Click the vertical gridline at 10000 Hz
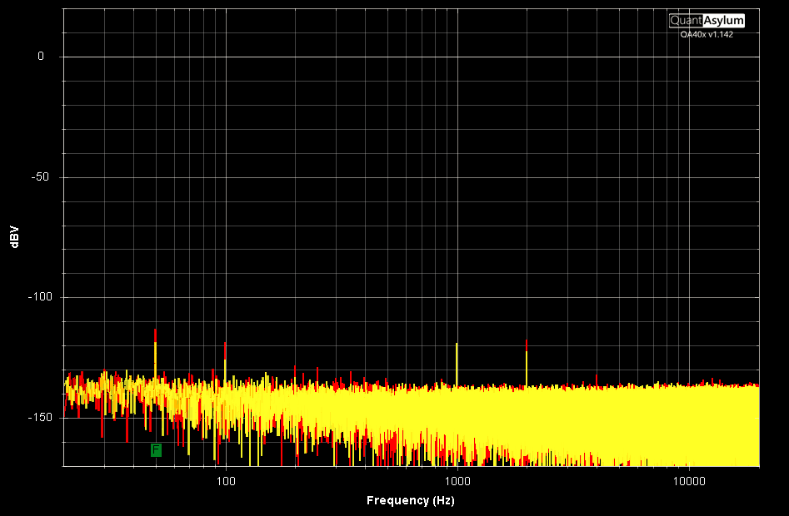 click(x=688, y=208)
